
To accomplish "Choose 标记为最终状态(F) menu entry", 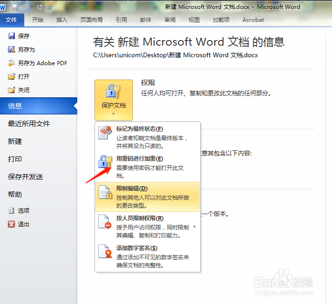I will coord(147,137).
